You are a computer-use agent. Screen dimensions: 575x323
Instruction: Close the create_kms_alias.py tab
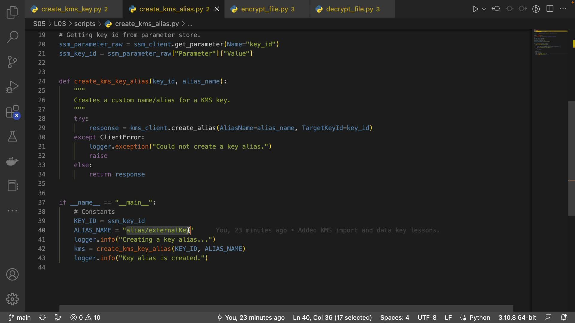click(x=217, y=9)
